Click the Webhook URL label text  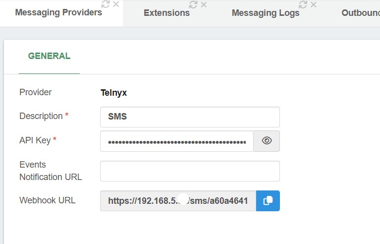tap(47, 200)
